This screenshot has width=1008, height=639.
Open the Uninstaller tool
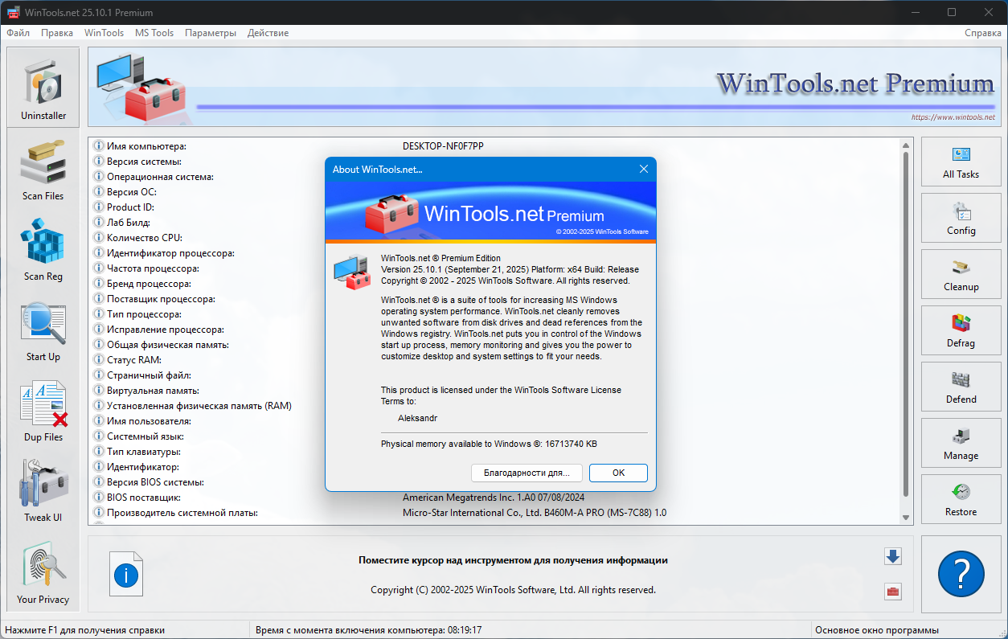(43, 88)
